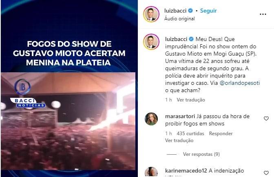Open luizbacci avatar beside the caption
This screenshot has height=177, width=274.
pyautogui.click(x=151, y=42)
